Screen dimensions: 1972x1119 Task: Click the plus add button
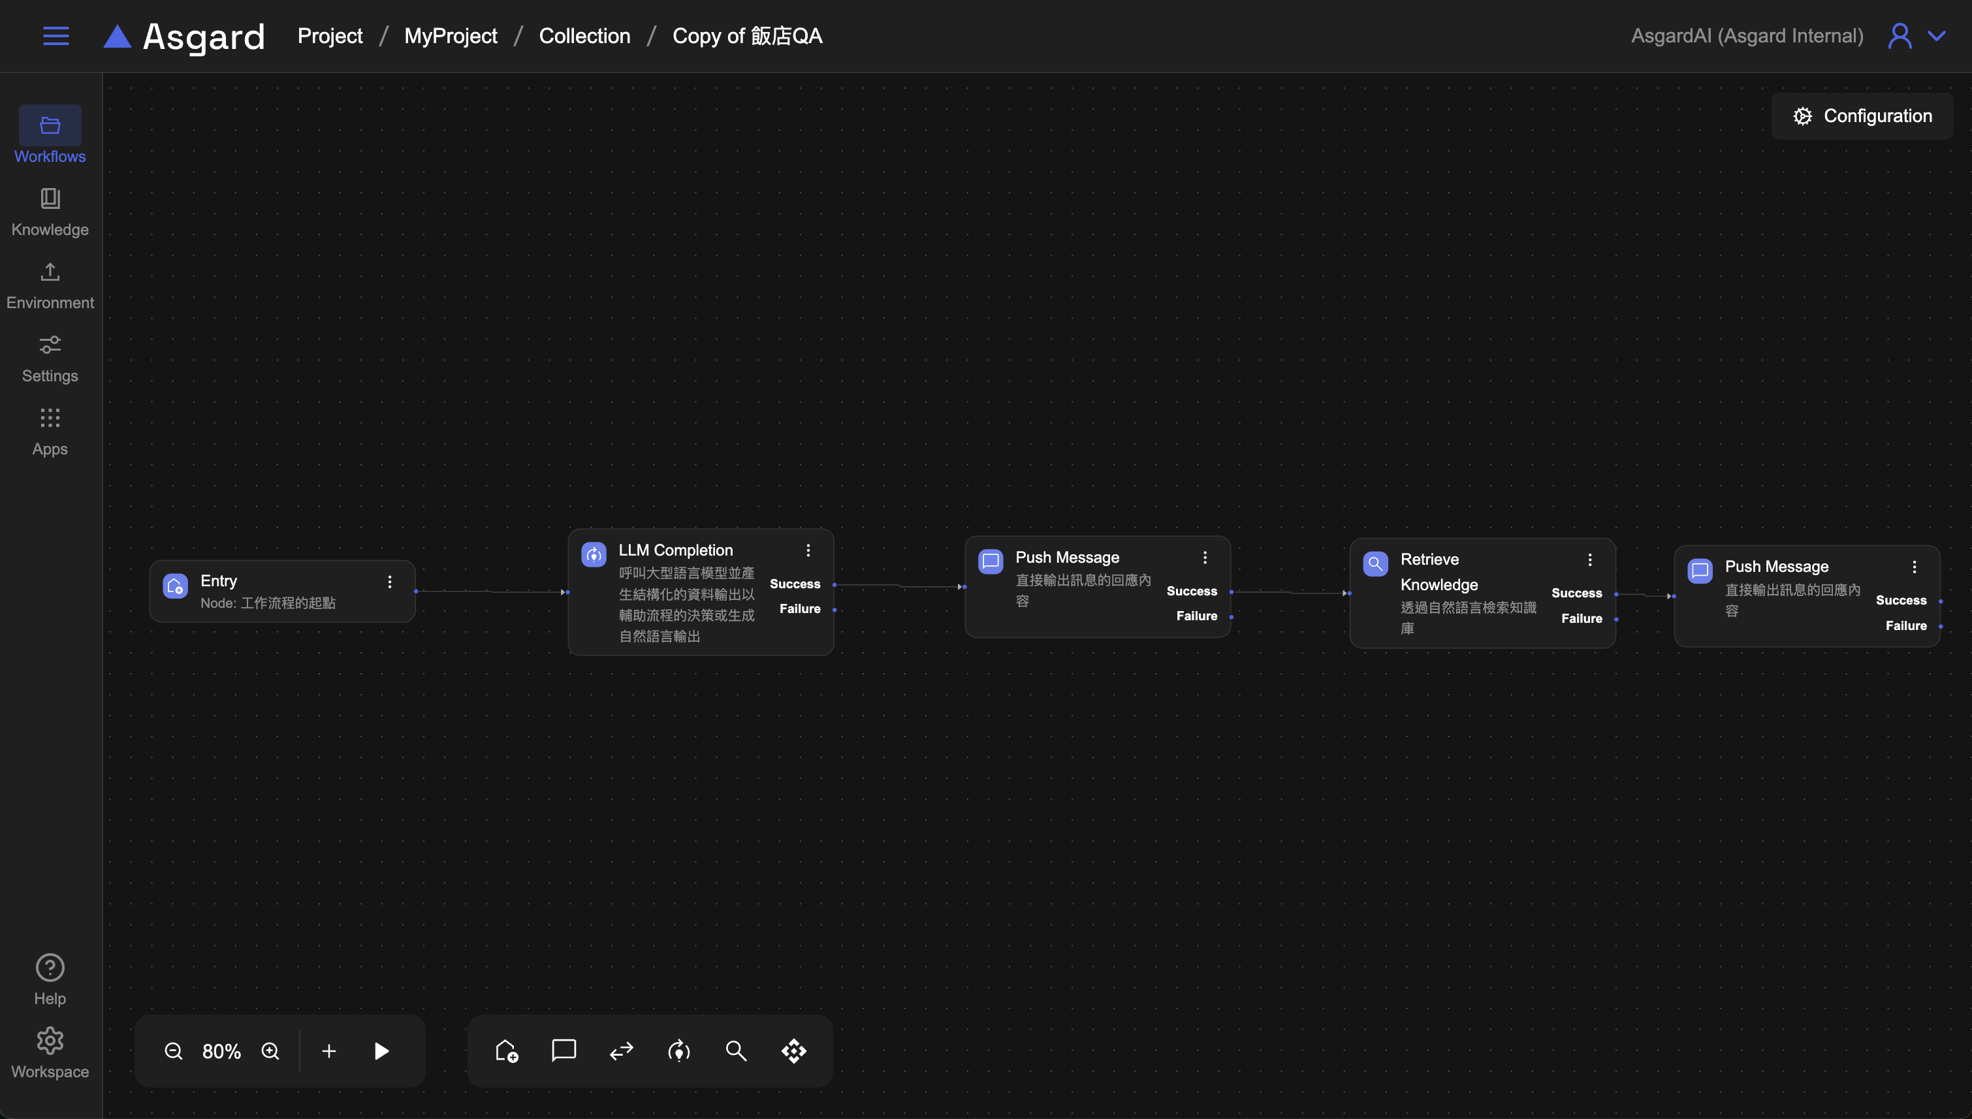coord(329,1050)
